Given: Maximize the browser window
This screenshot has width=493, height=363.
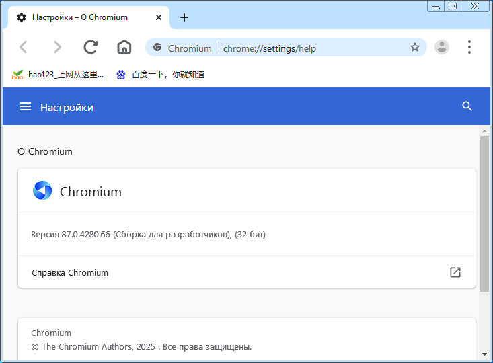Looking at the screenshot, I should tap(453, 6).
